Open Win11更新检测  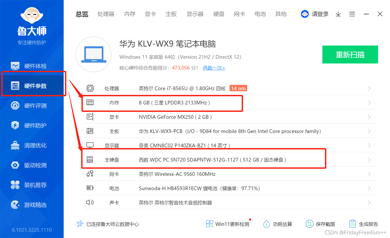[x=228, y=224]
